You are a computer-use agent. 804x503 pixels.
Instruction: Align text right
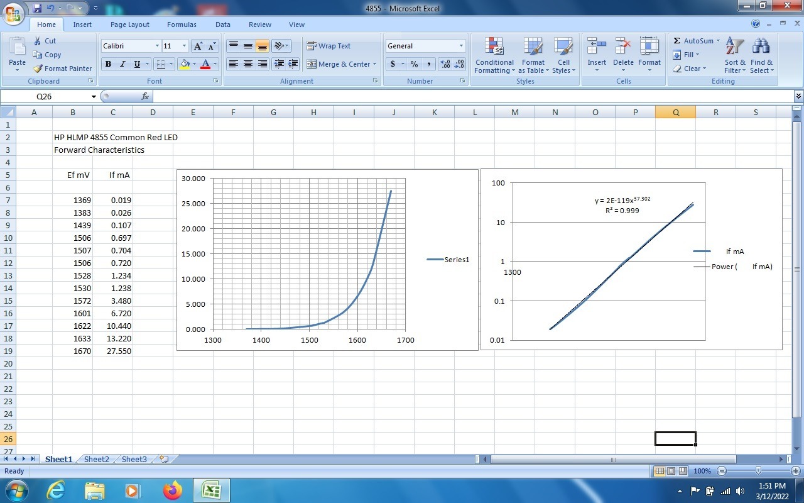tap(263, 64)
